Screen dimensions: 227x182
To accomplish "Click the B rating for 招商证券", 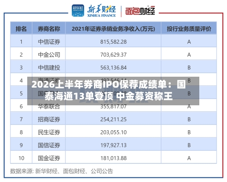I will click(x=189, y=119).
